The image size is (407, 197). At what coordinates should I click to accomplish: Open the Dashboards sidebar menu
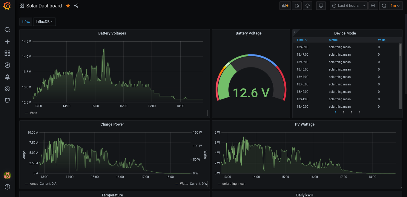tap(7, 53)
